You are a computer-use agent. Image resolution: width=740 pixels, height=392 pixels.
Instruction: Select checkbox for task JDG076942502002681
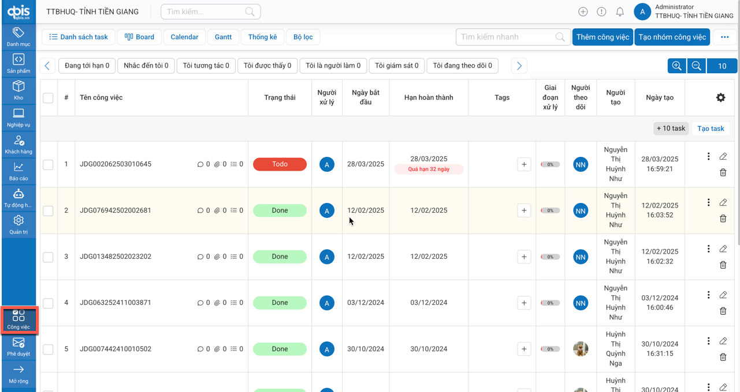point(48,211)
